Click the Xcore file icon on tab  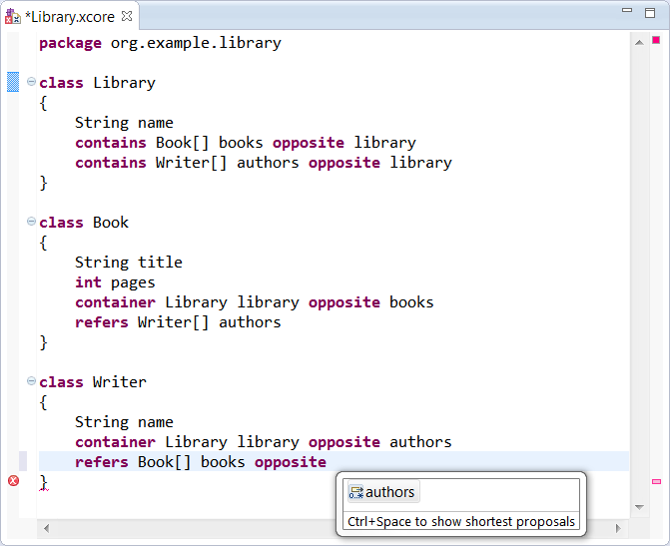click(x=12, y=17)
